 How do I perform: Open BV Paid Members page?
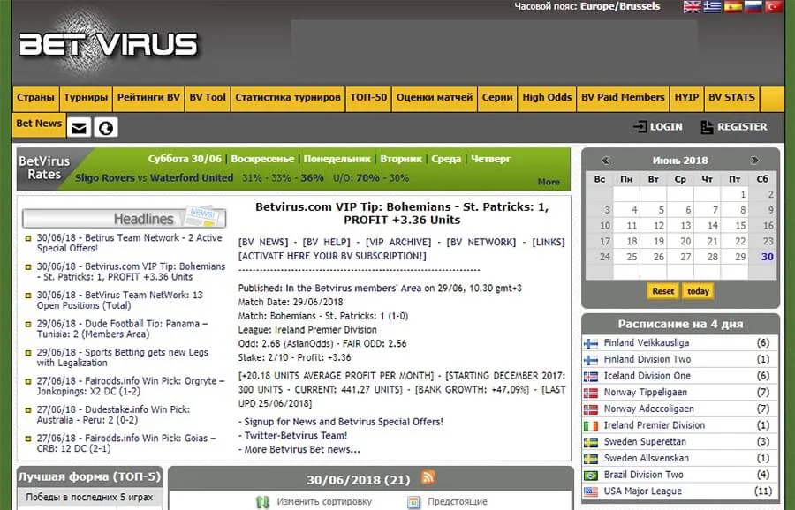coord(623,98)
